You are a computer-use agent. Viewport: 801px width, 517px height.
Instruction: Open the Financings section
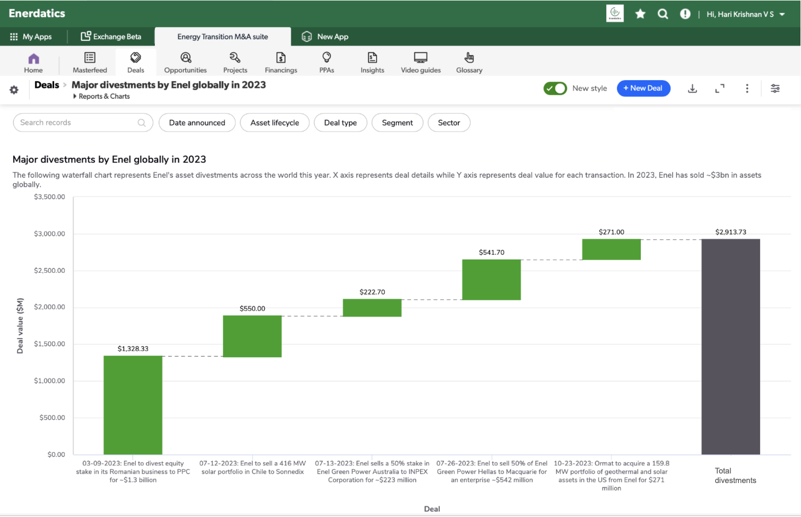tap(281, 62)
